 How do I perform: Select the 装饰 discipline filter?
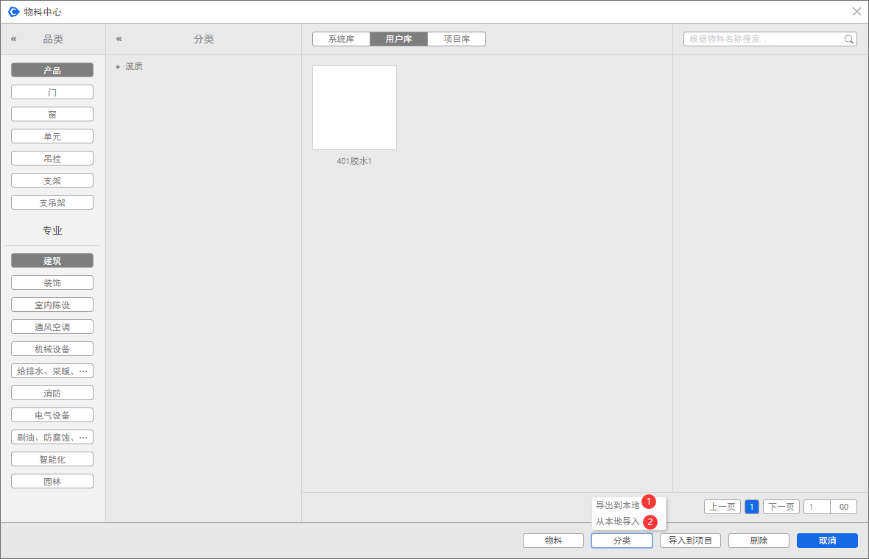pyautogui.click(x=52, y=283)
